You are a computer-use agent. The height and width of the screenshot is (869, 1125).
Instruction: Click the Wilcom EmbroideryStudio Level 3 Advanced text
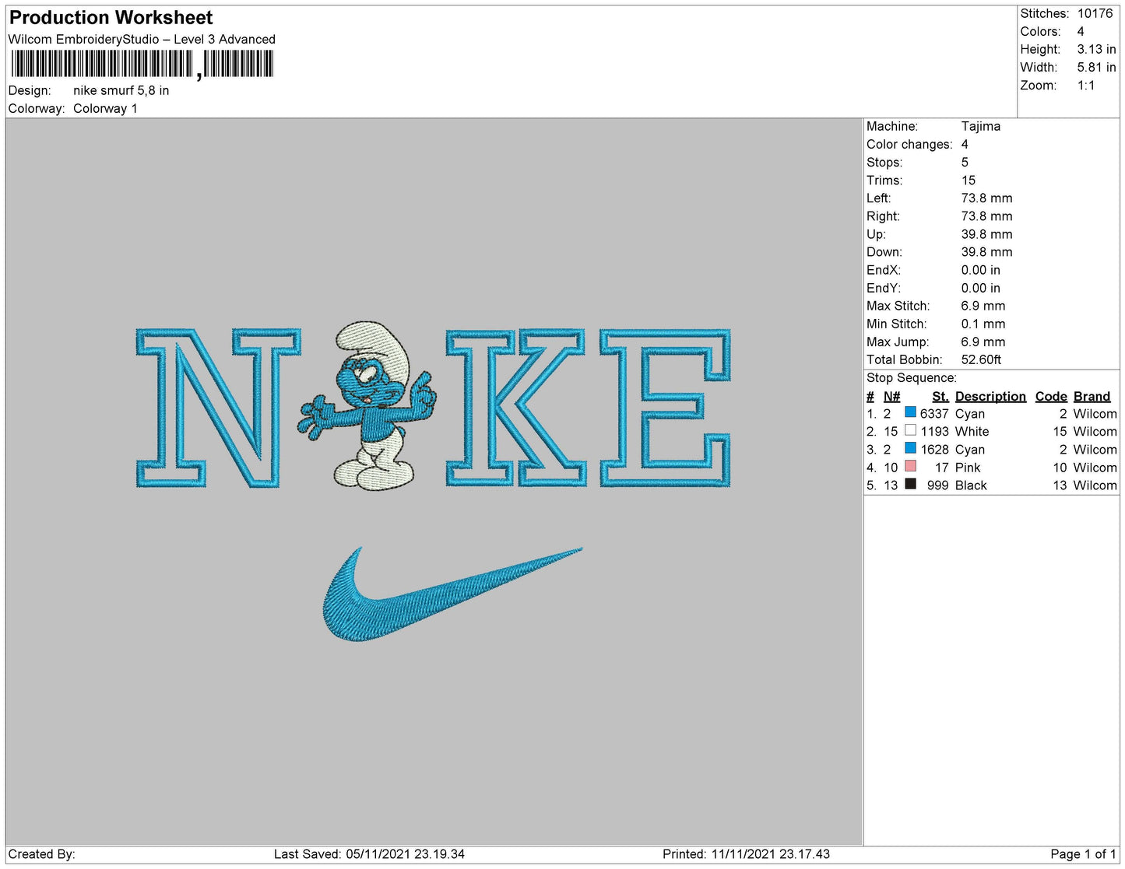[142, 39]
